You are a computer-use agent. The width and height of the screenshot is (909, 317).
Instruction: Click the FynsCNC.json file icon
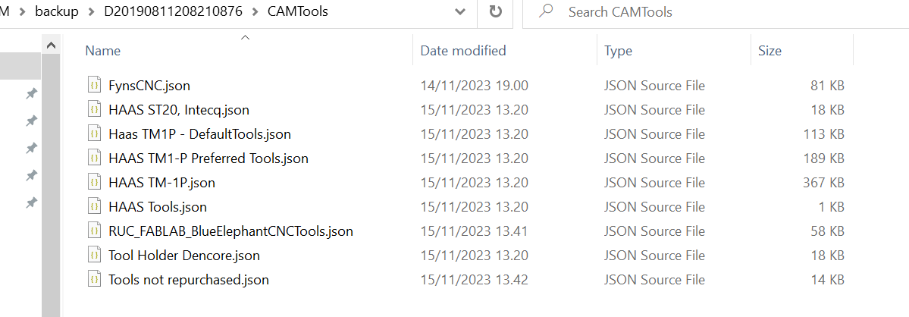(94, 86)
